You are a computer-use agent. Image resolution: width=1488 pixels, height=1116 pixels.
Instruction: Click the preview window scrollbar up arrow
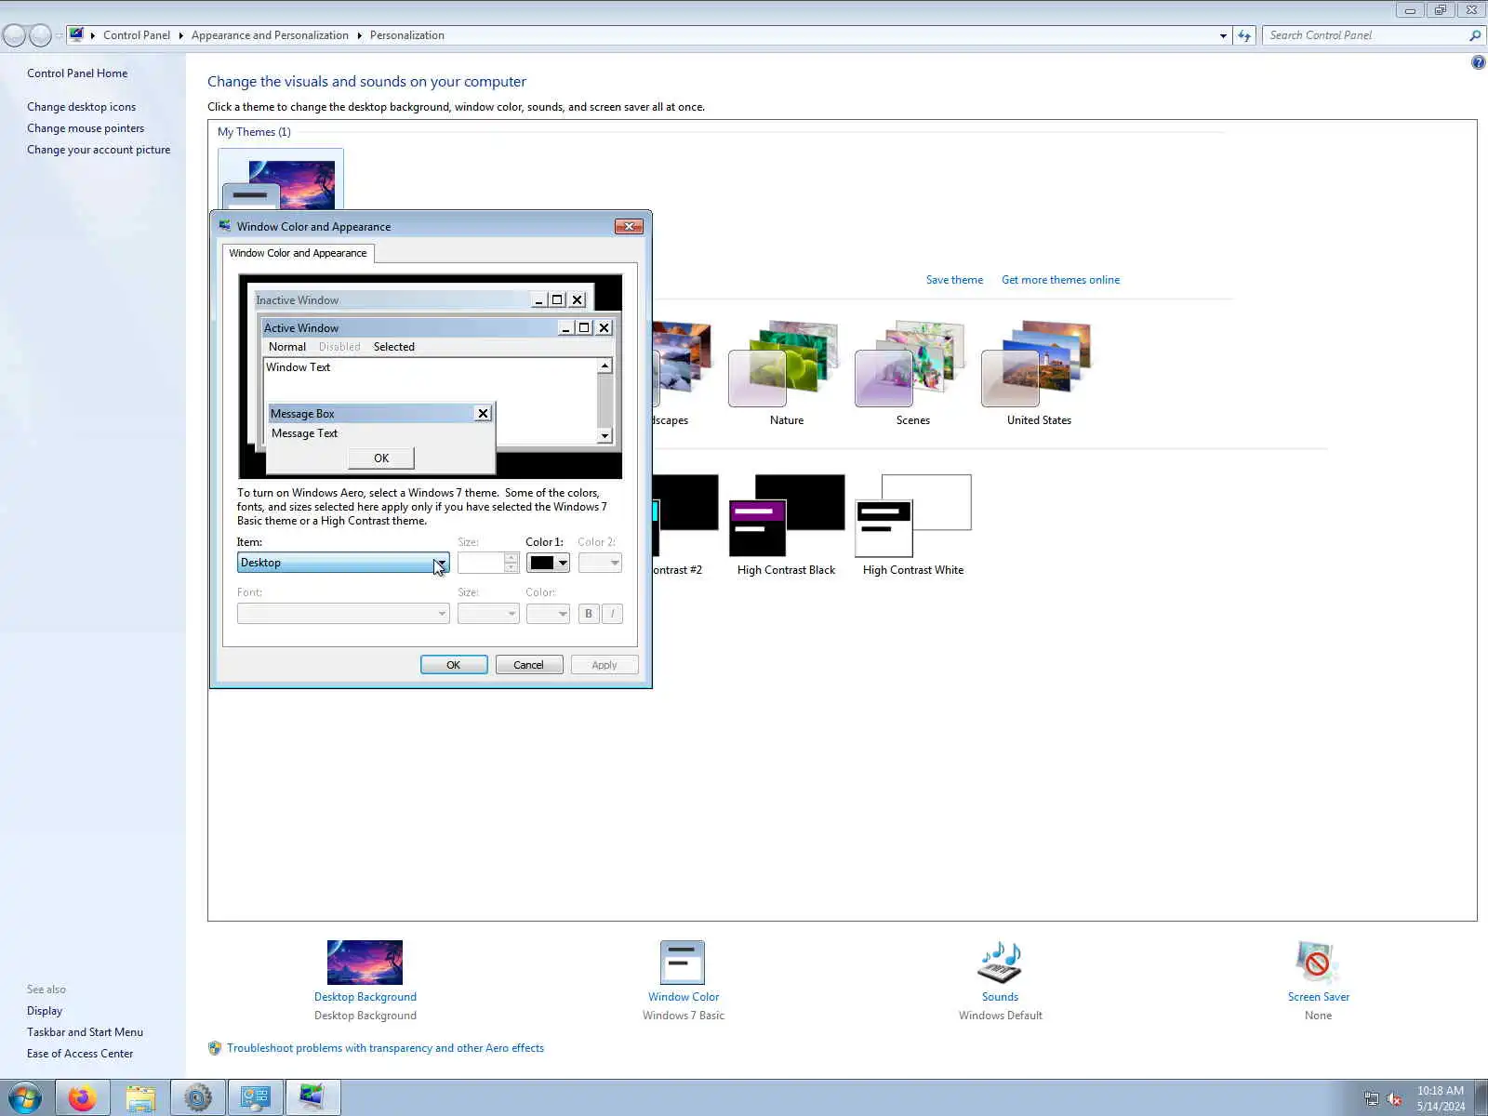point(604,366)
